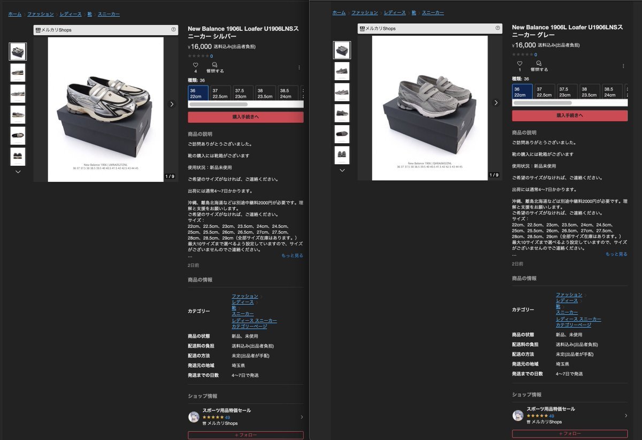Choose size 37.5 23cm in grey listing
This screenshot has height=440, width=642.
tap(567, 92)
